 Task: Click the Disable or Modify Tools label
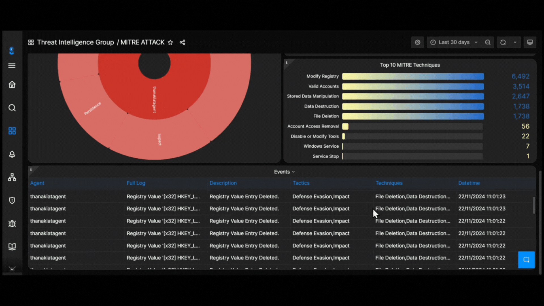314,136
